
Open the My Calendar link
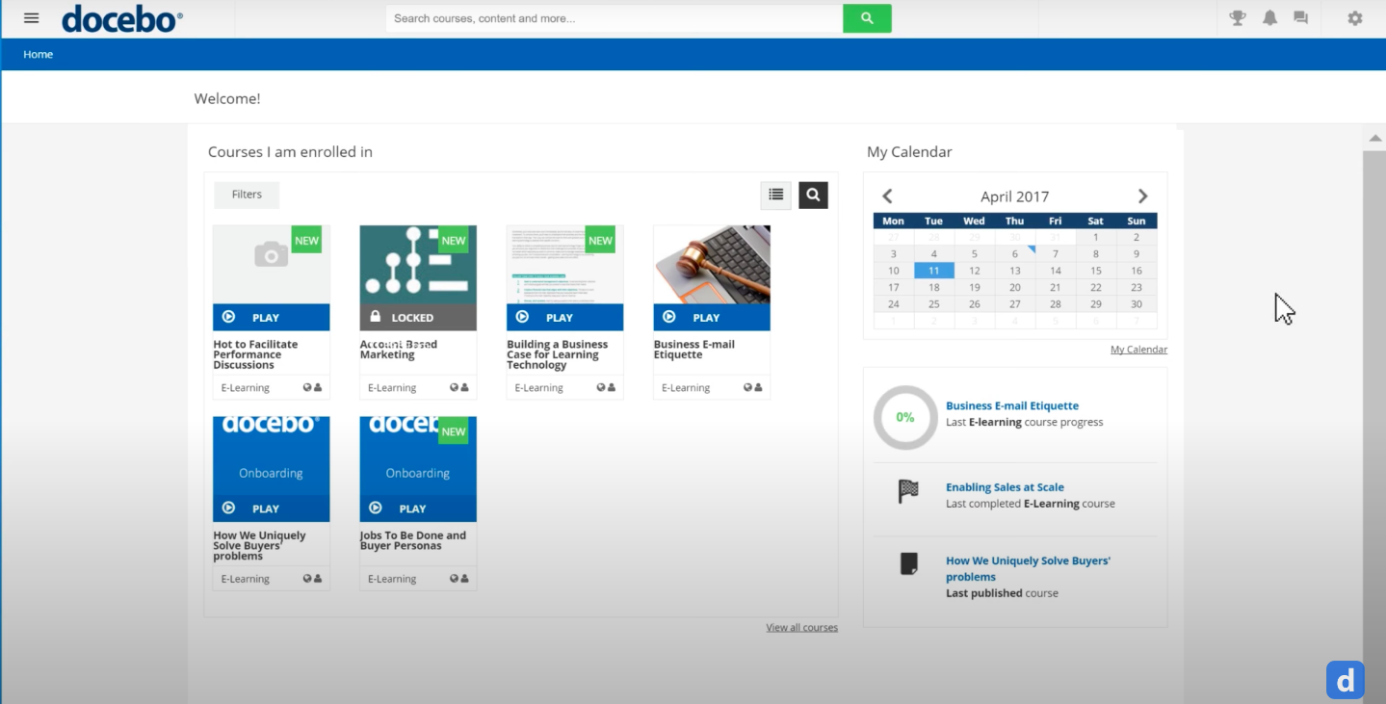coord(1138,350)
